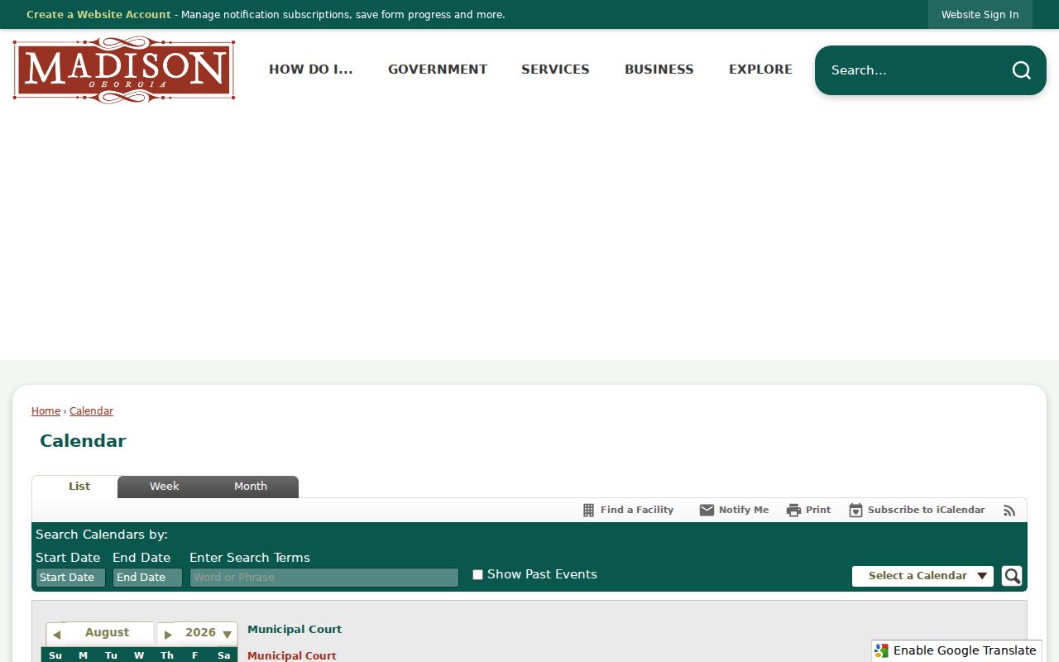1059x662 pixels.
Task: Go to previous month arrow
Action: [56, 635]
